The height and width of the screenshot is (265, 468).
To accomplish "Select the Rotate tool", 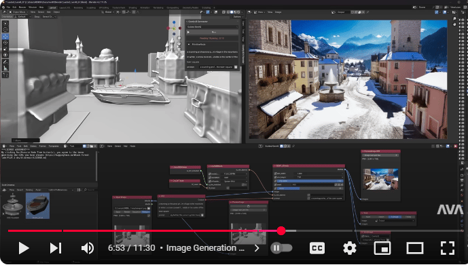I will tap(5, 43).
